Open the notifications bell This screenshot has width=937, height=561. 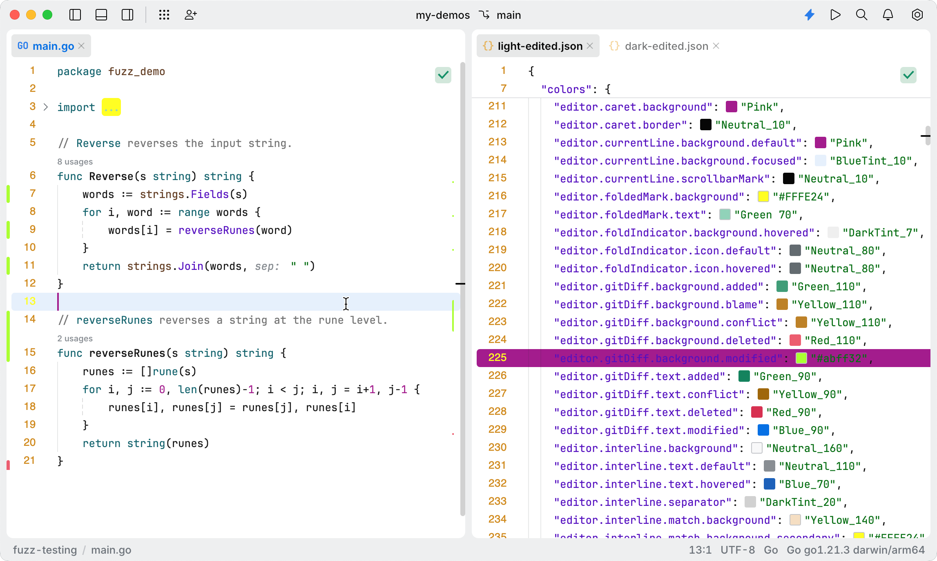(888, 15)
